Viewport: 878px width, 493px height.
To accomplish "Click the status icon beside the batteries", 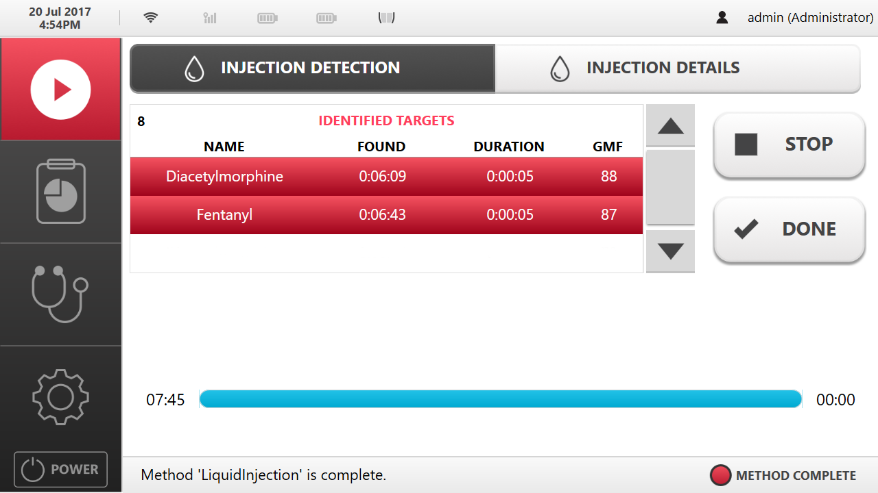I will pos(387,18).
